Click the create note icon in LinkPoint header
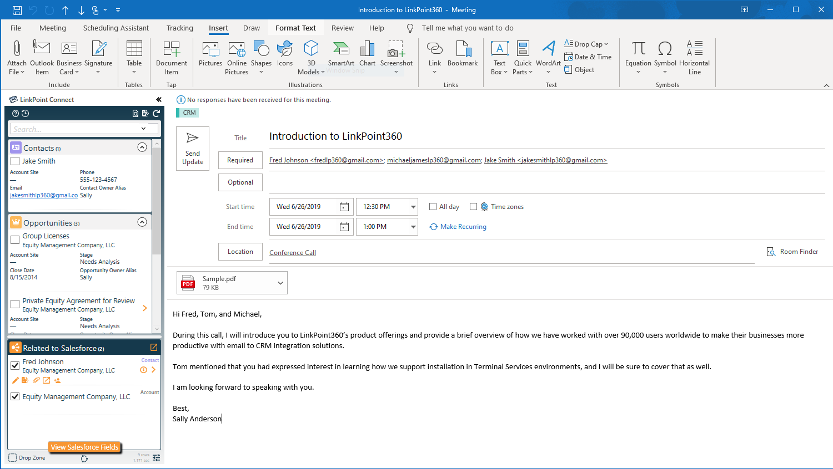This screenshot has width=833, height=469. [145, 113]
